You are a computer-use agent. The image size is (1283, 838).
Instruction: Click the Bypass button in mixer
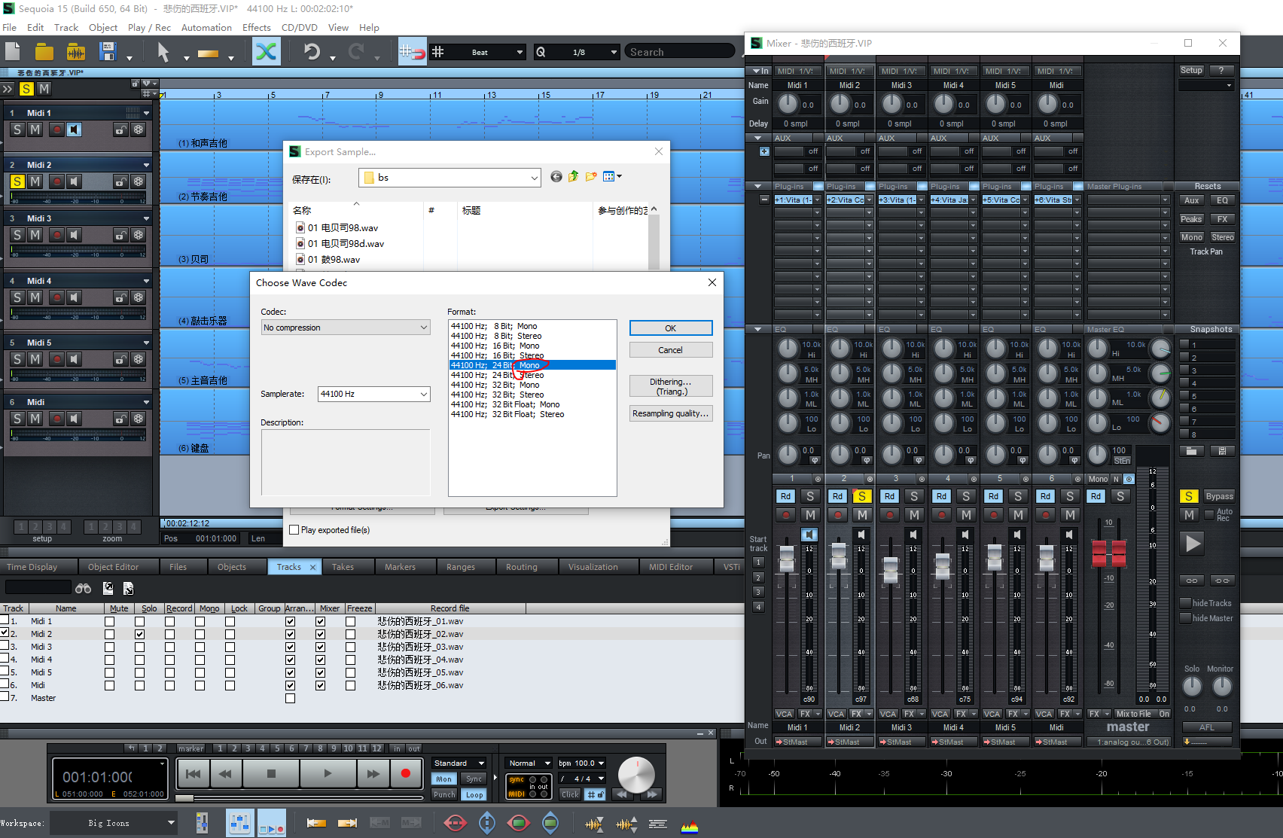coord(1219,496)
